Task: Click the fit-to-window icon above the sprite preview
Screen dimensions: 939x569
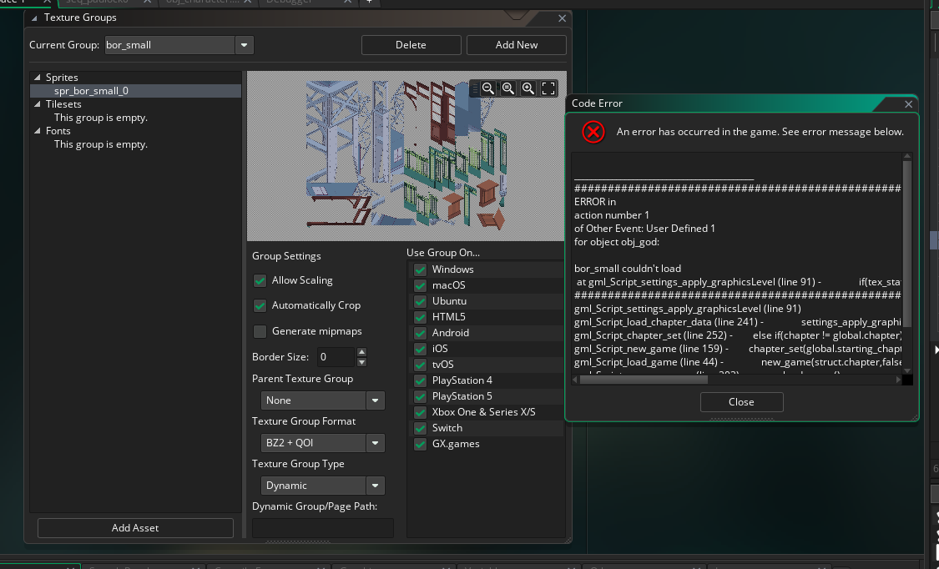Action: tap(548, 88)
